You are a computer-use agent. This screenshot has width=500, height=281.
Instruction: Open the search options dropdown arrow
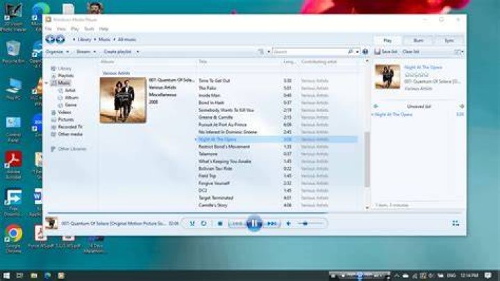[357, 51]
